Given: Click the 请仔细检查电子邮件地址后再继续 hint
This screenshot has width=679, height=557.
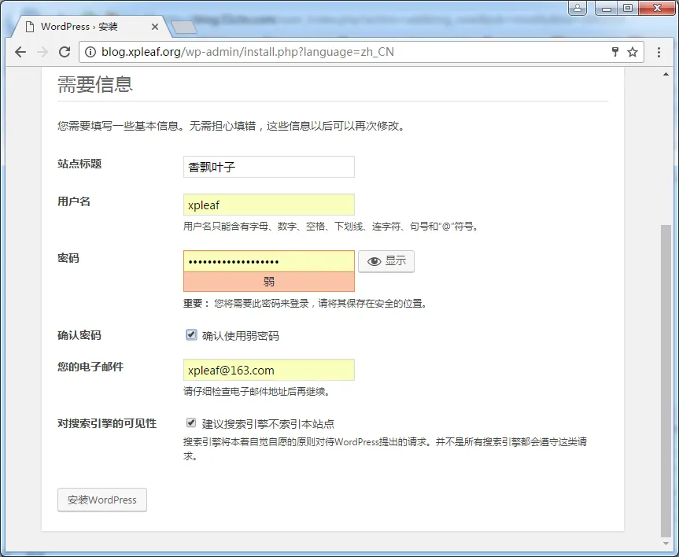Looking at the screenshot, I should [x=257, y=392].
